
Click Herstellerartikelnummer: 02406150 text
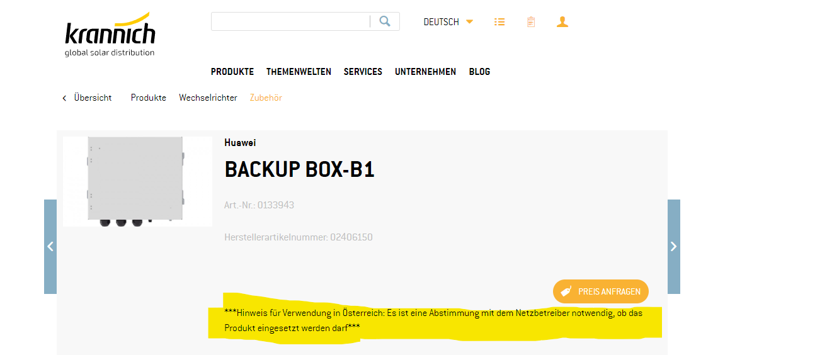coord(299,237)
